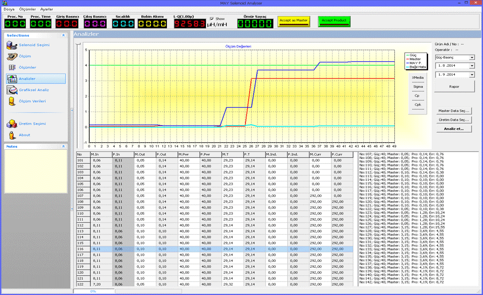483x295 pixels.
Task: Select table row number 108
Action: coord(215,202)
